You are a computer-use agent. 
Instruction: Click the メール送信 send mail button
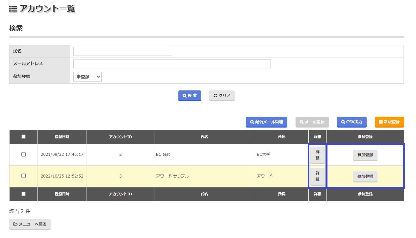pyautogui.click(x=312, y=122)
